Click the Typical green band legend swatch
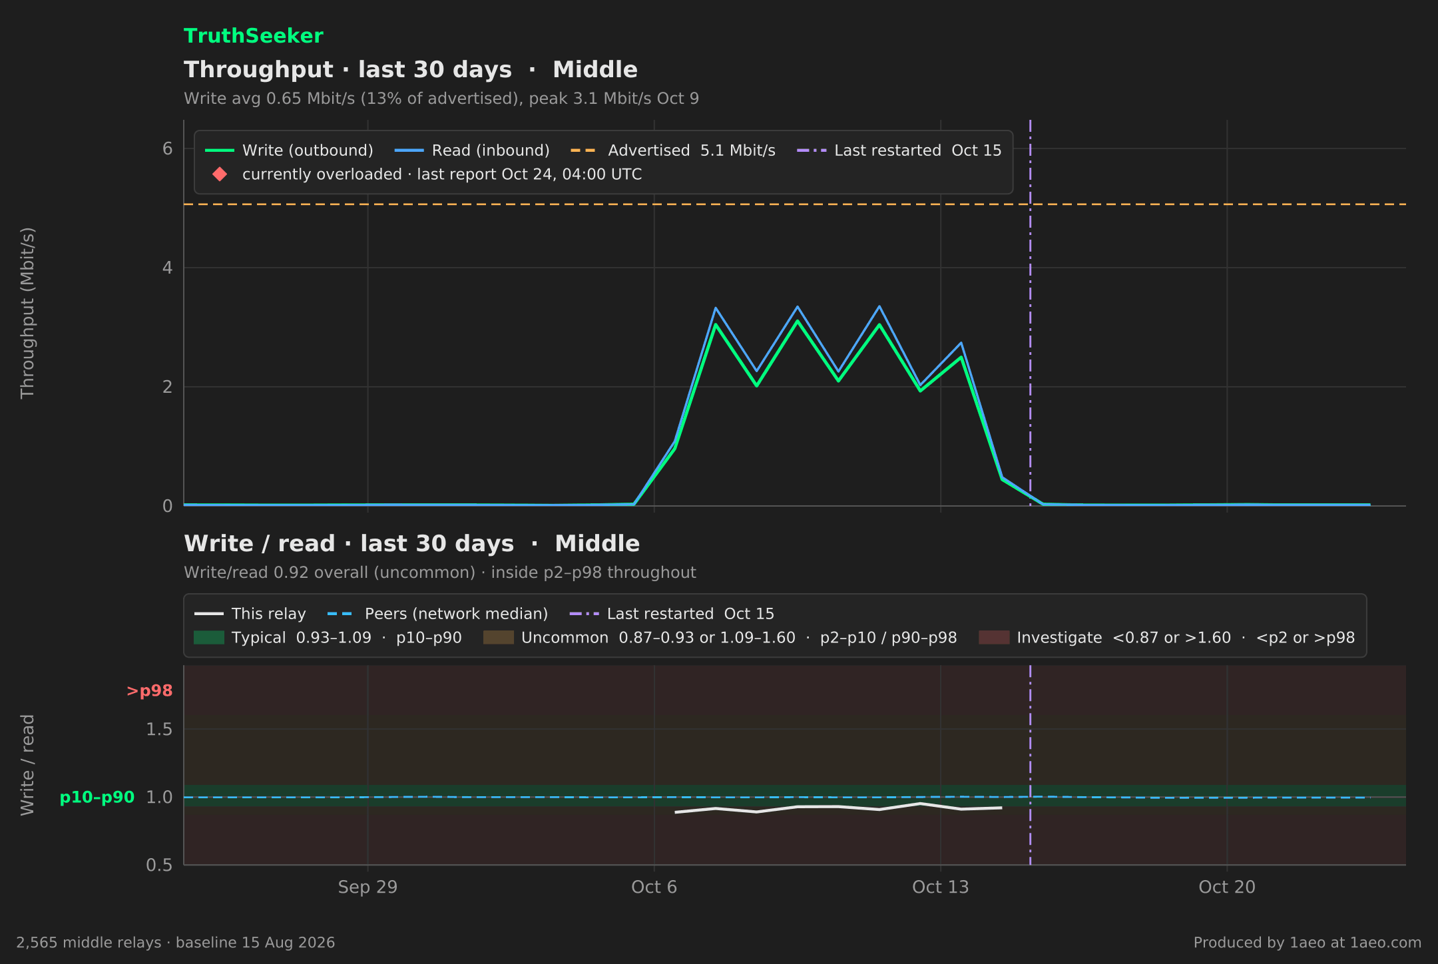 click(209, 638)
